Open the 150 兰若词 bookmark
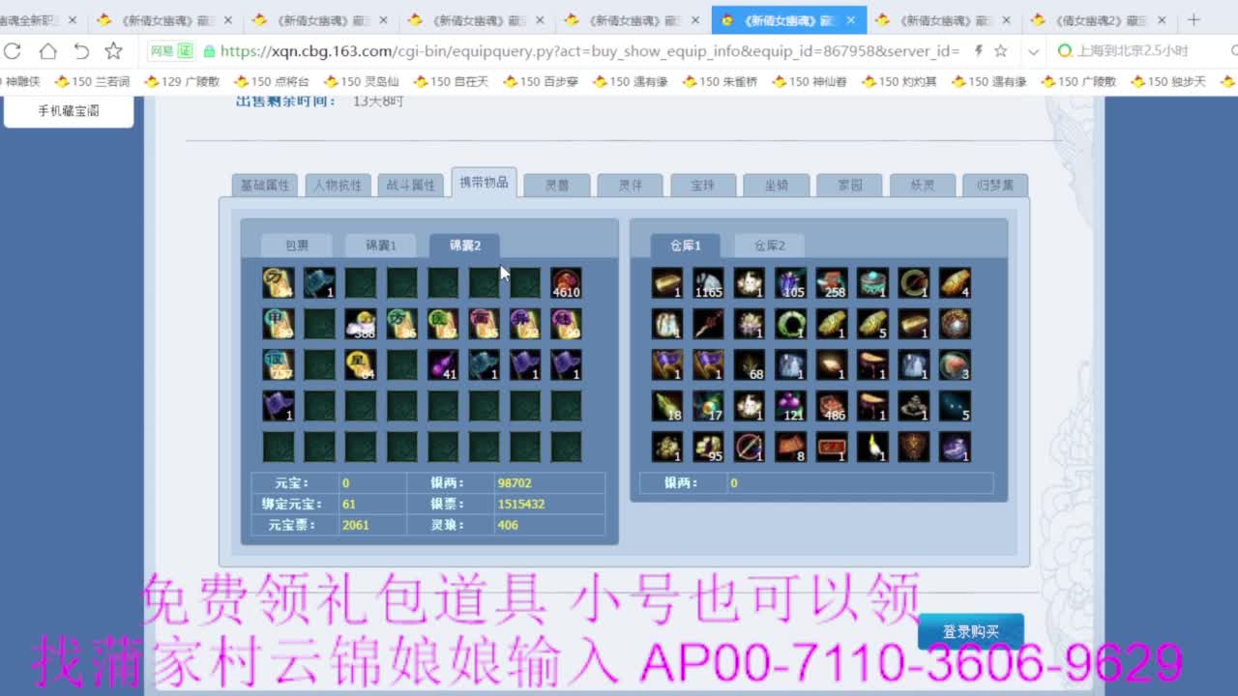Screen dimensions: 1238x696 pos(93,82)
